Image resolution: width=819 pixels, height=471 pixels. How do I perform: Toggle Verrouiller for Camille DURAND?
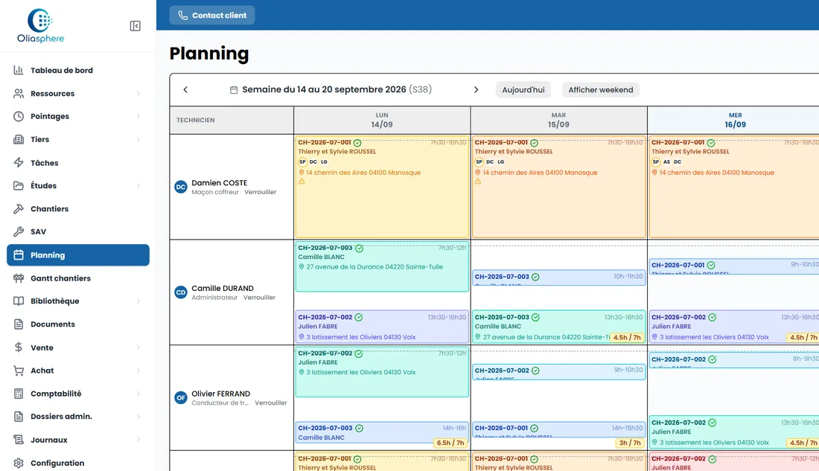tap(259, 298)
